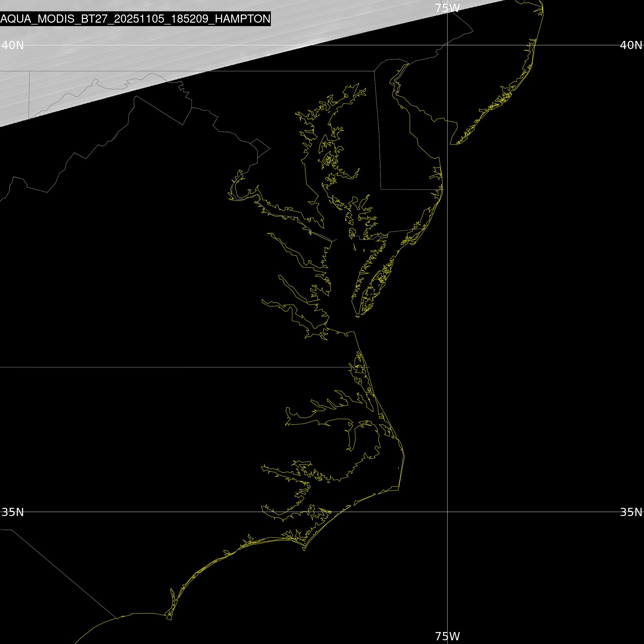
Task: Click the 35N label on right edge
Action: (x=631, y=512)
